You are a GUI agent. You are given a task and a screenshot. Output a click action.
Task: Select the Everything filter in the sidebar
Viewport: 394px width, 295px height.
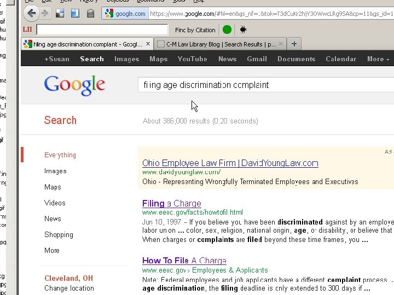tap(60, 155)
